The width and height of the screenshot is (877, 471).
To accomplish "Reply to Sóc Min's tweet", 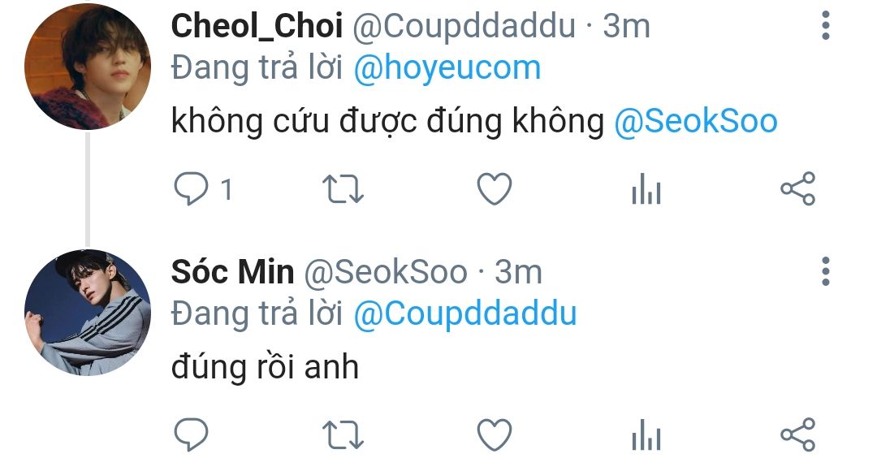I will [x=192, y=434].
